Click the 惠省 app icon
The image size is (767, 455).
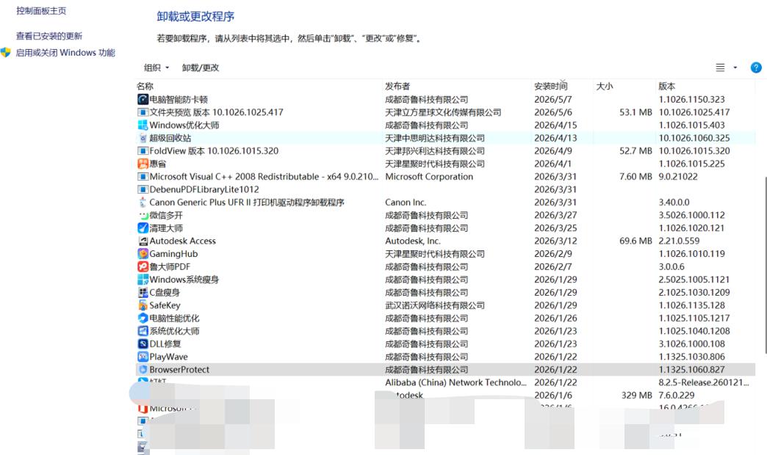point(143,164)
